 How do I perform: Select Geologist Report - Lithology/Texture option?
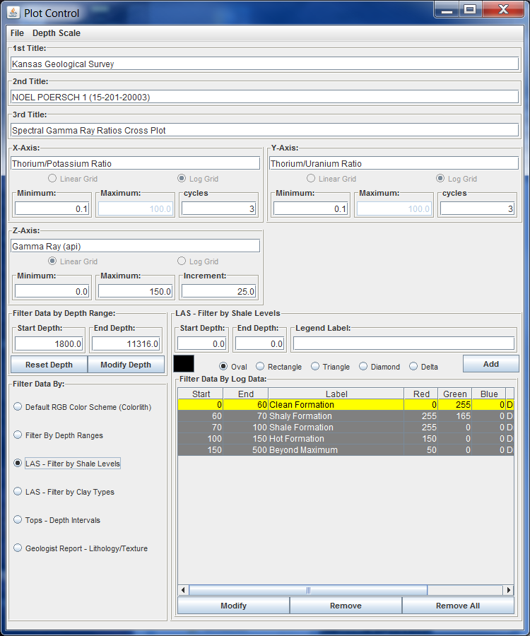click(81, 548)
